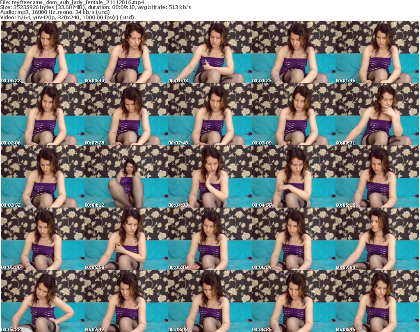
Task: Select the thumbnail timestamped 00:00:22
Action: pos(43,52)
